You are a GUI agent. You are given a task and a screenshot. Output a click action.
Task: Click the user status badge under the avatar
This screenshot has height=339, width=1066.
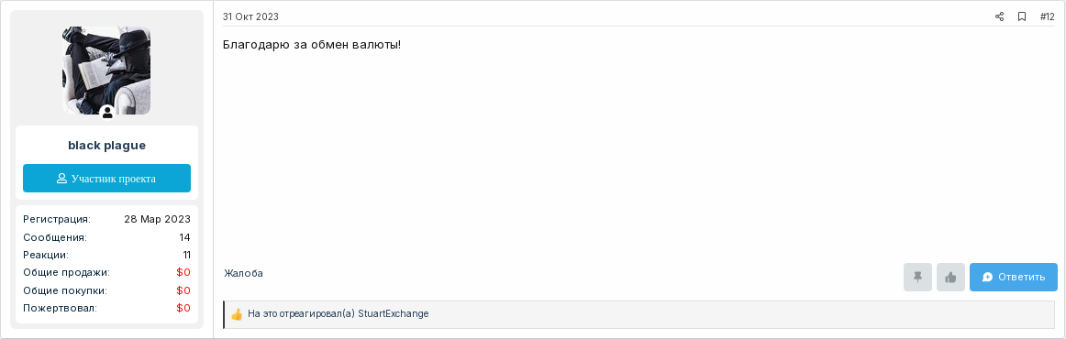tap(106, 113)
